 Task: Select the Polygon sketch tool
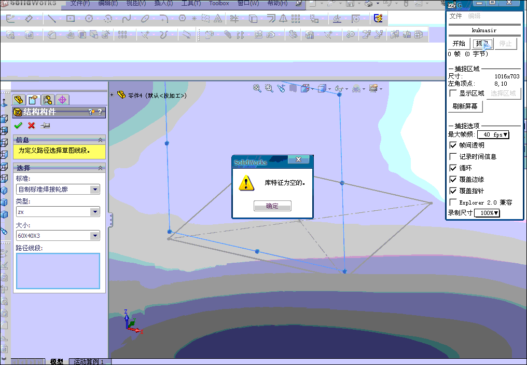coord(183,18)
